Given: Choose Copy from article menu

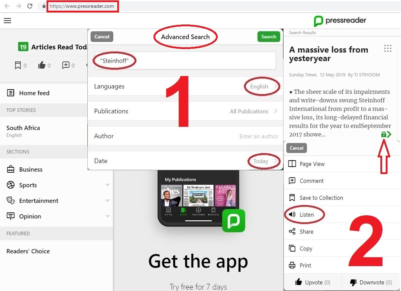Looking at the screenshot, I should 341,248.
